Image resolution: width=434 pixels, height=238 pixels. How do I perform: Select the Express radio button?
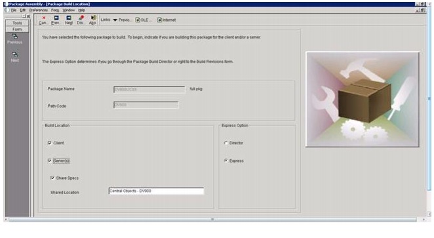(226, 161)
